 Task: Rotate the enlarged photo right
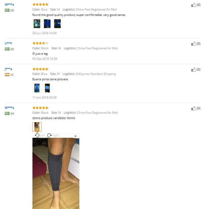(53, 135)
